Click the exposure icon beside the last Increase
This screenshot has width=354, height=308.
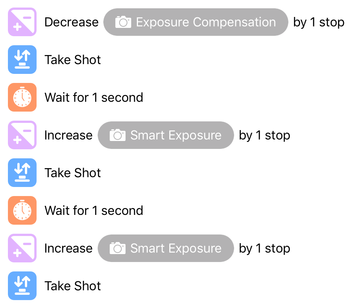[22, 248]
